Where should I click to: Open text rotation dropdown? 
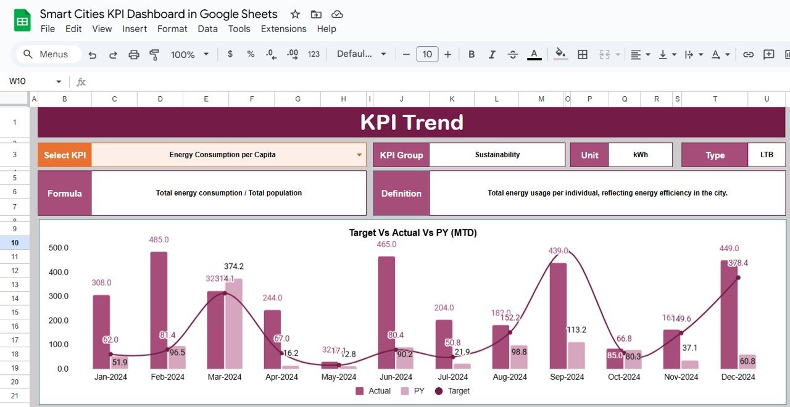click(720, 54)
